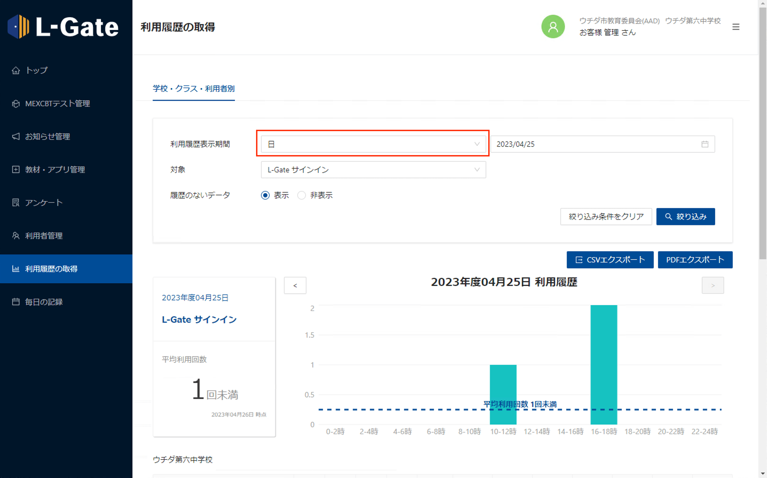Click the calendar icon for 毎日の記録
Screen dimensions: 767x478
pyautogui.click(x=16, y=302)
